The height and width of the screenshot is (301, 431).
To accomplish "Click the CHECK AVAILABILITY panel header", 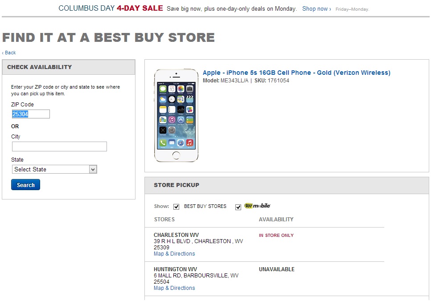I will (x=39, y=67).
